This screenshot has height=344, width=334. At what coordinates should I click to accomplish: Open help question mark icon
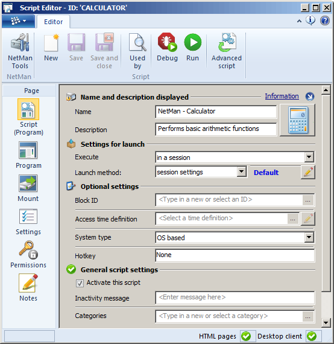[325, 21]
